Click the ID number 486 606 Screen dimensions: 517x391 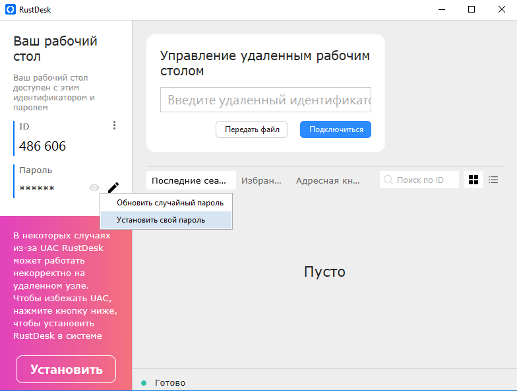tap(42, 146)
